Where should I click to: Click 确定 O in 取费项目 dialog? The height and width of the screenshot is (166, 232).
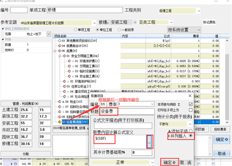(170, 163)
